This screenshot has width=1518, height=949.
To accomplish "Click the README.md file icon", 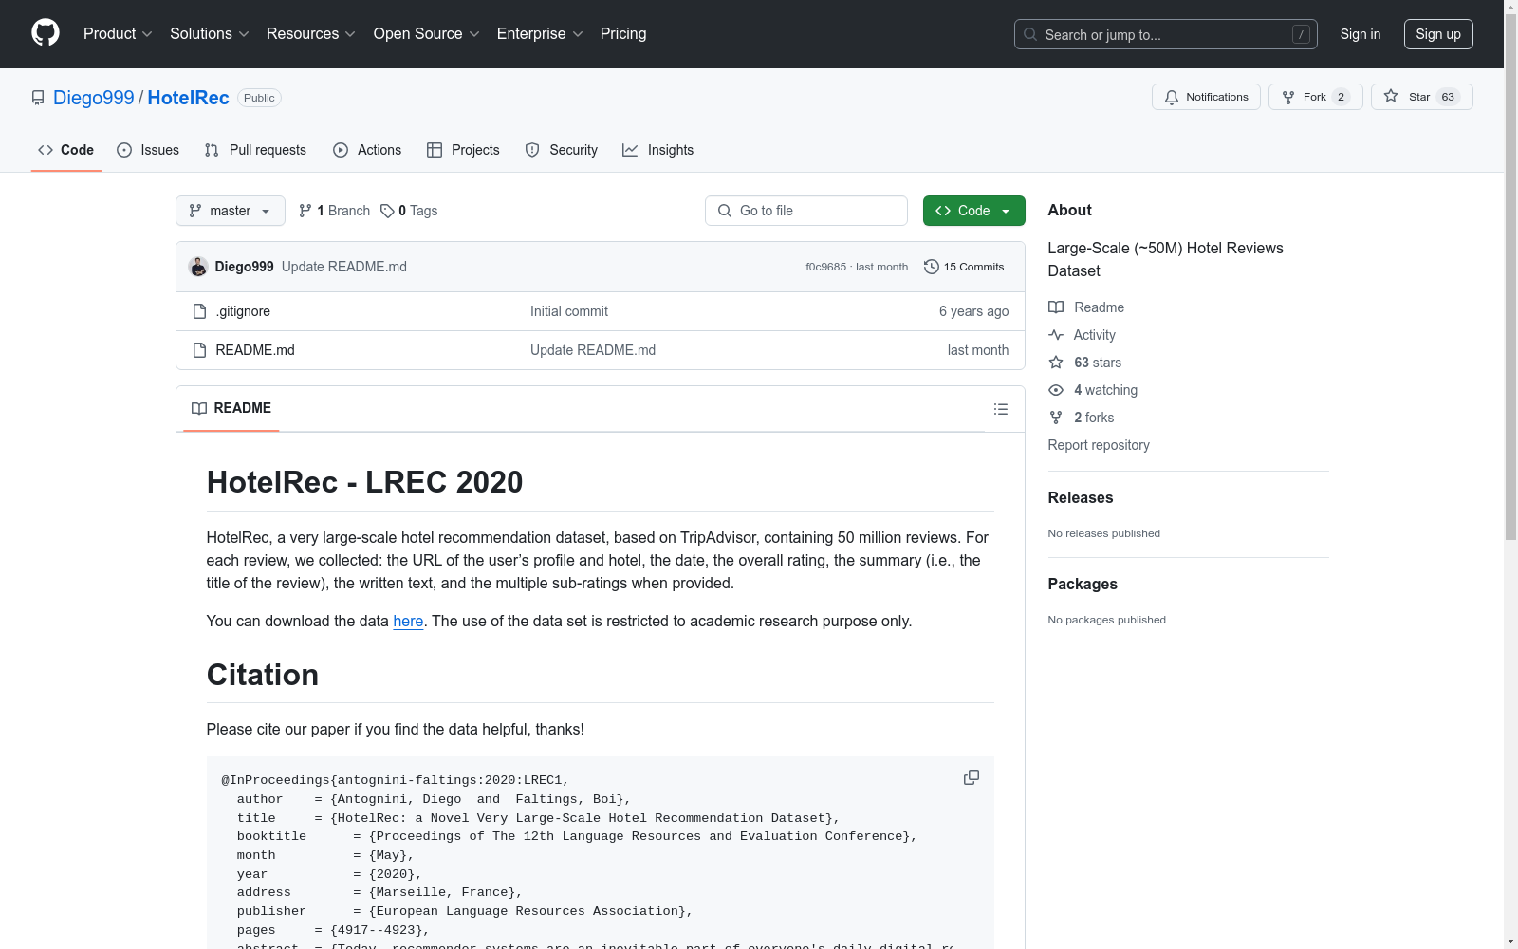I will 199,350.
